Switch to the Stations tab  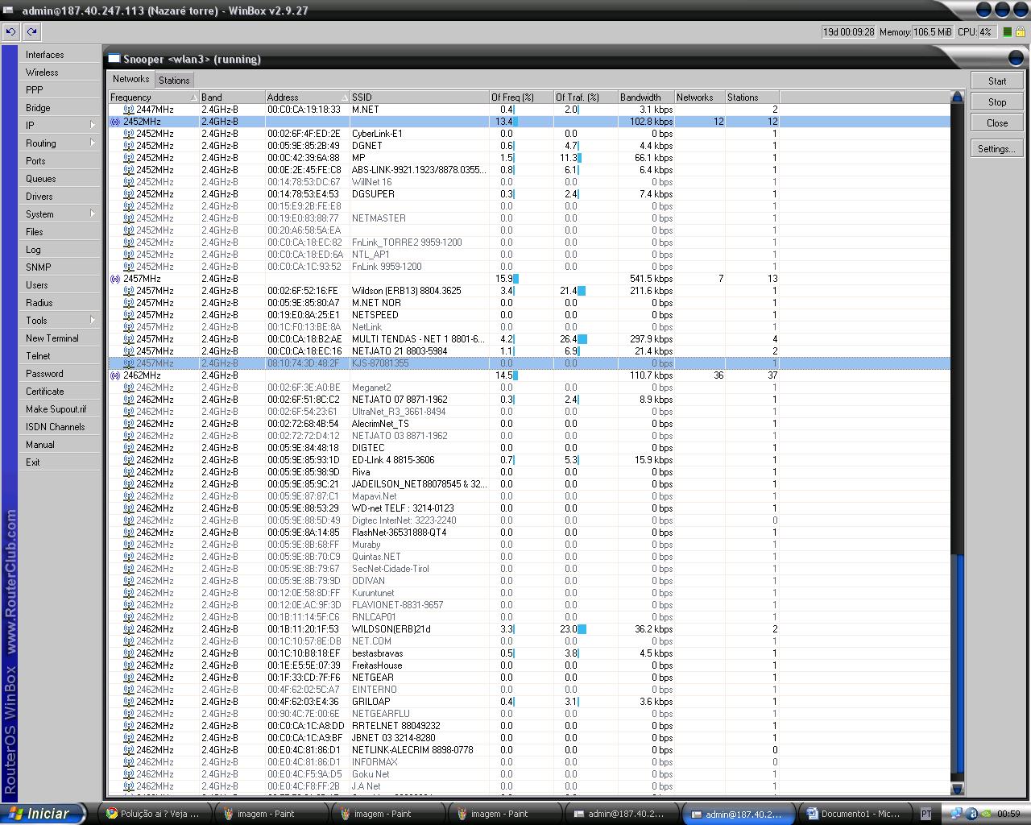coord(174,80)
